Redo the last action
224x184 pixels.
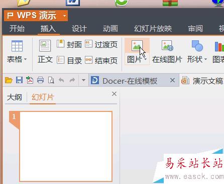click(72, 80)
